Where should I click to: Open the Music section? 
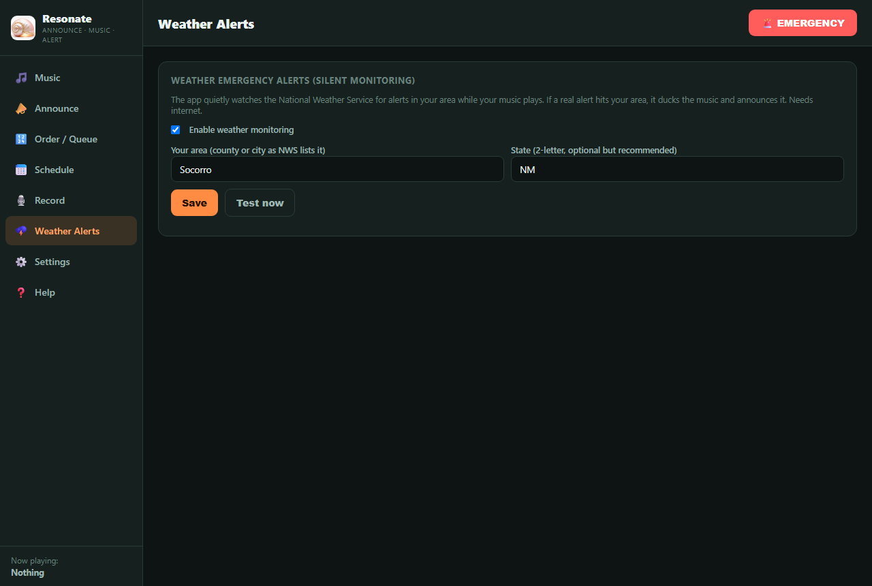pyautogui.click(x=71, y=78)
